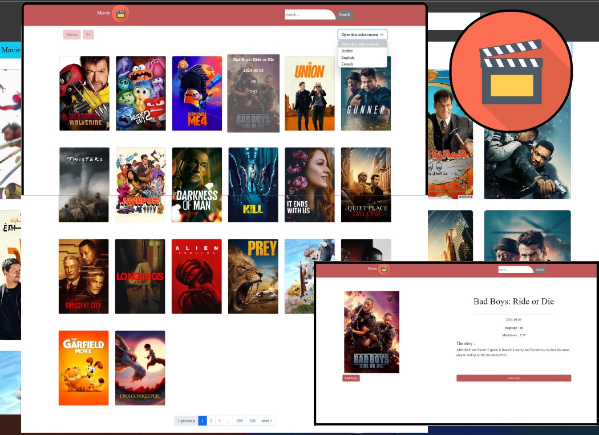Open the 'Open this select menu' dropdown
The width and height of the screenshot is (599, 435).
tap(362, 35)
